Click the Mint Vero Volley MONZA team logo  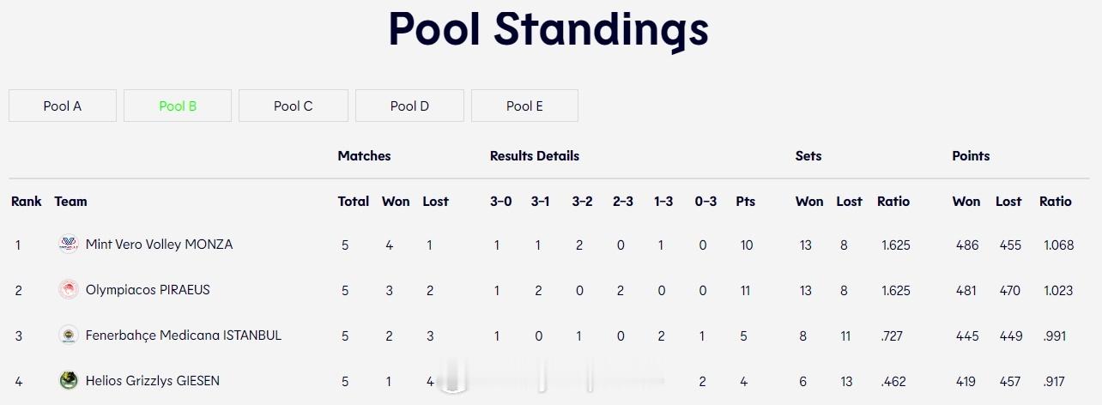(x=69, y=245)
